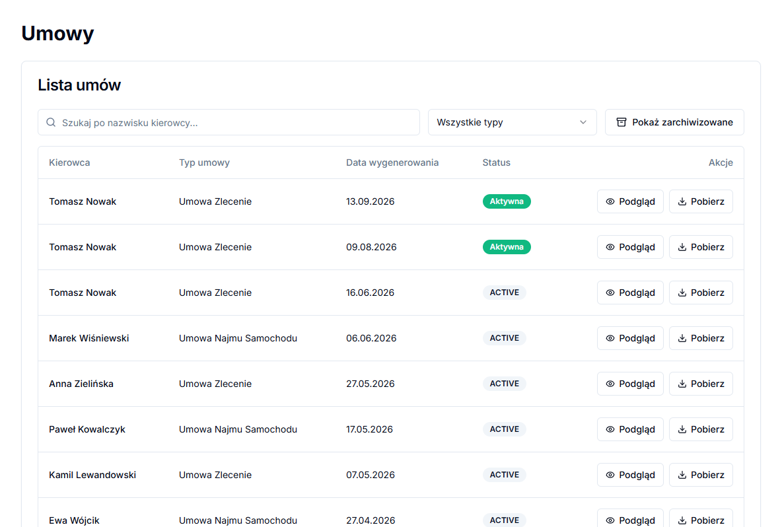
Task: Click the Kierowca column header
Action: click(69, 162)
